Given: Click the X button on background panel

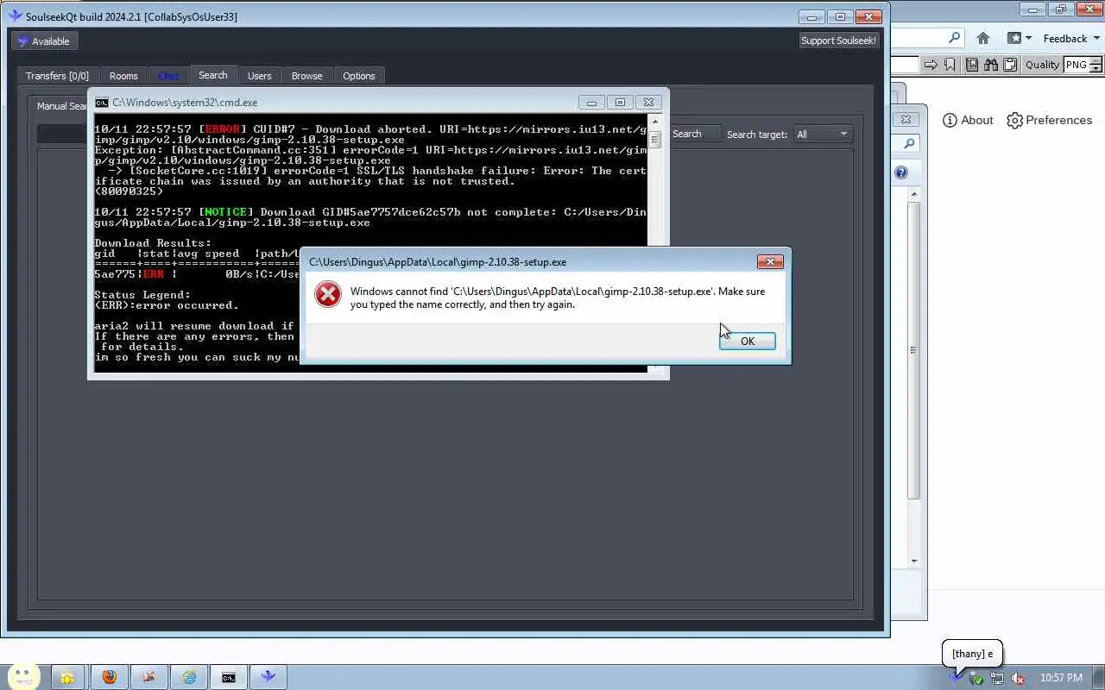Looking at the screenshot, I should (x=905, y=119).
